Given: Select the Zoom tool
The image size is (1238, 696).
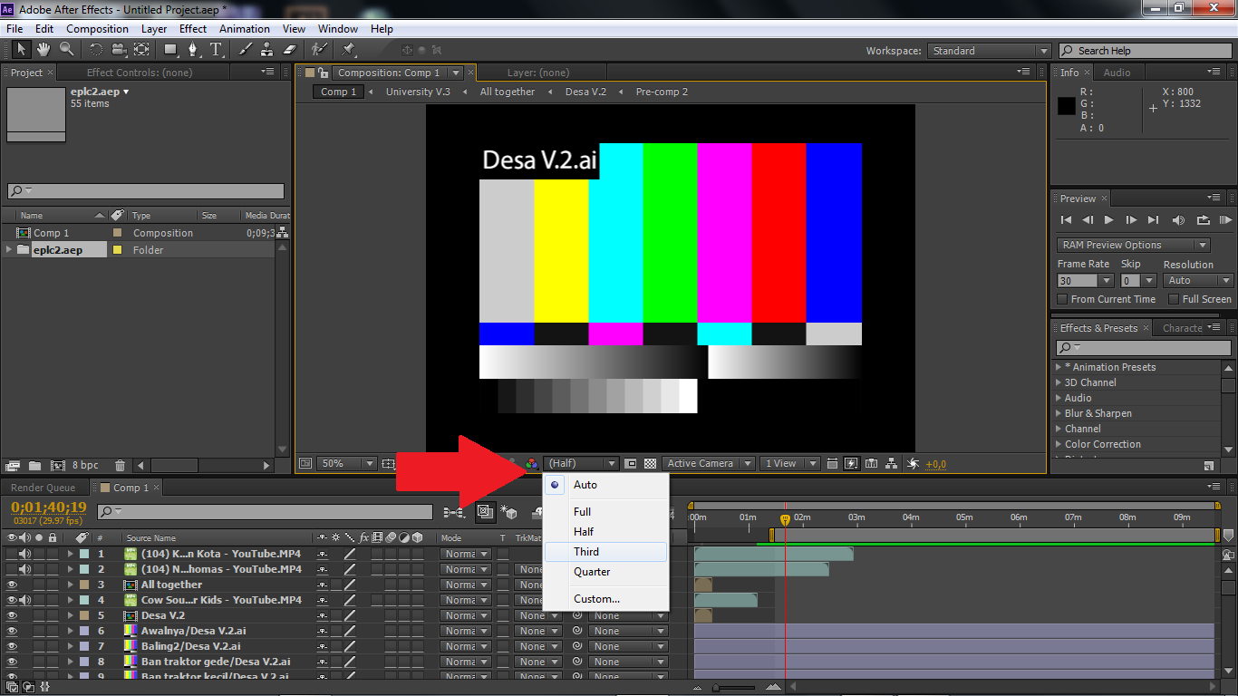Looking at the screenshot, I should pyautogui.click(x=66, y=50).
